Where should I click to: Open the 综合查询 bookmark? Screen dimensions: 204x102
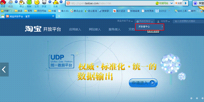click(x=91, y=11)
